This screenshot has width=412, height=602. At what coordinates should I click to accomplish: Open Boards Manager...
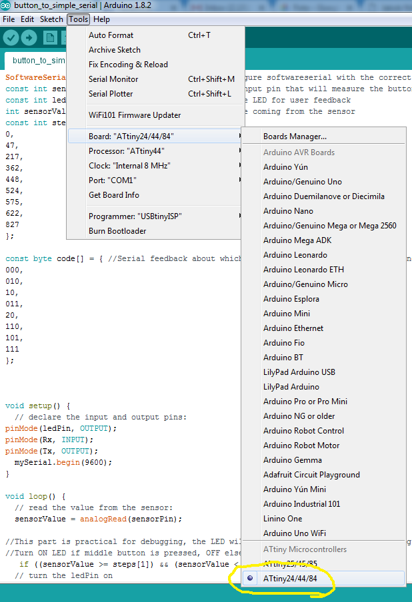323,137
